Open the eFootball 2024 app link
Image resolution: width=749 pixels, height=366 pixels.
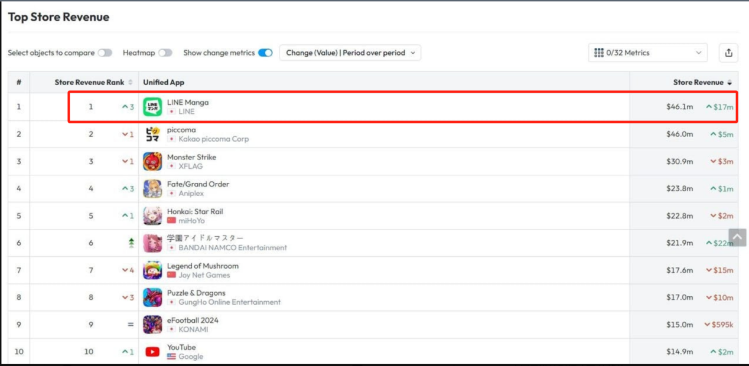[193, 320]
